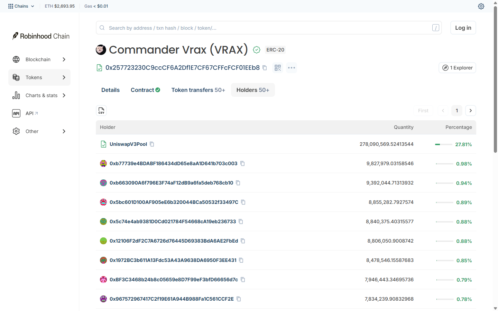Open holder 0xb77739e4...703c003 address page
Screen dimensions: 498x311
pos(174,163)
